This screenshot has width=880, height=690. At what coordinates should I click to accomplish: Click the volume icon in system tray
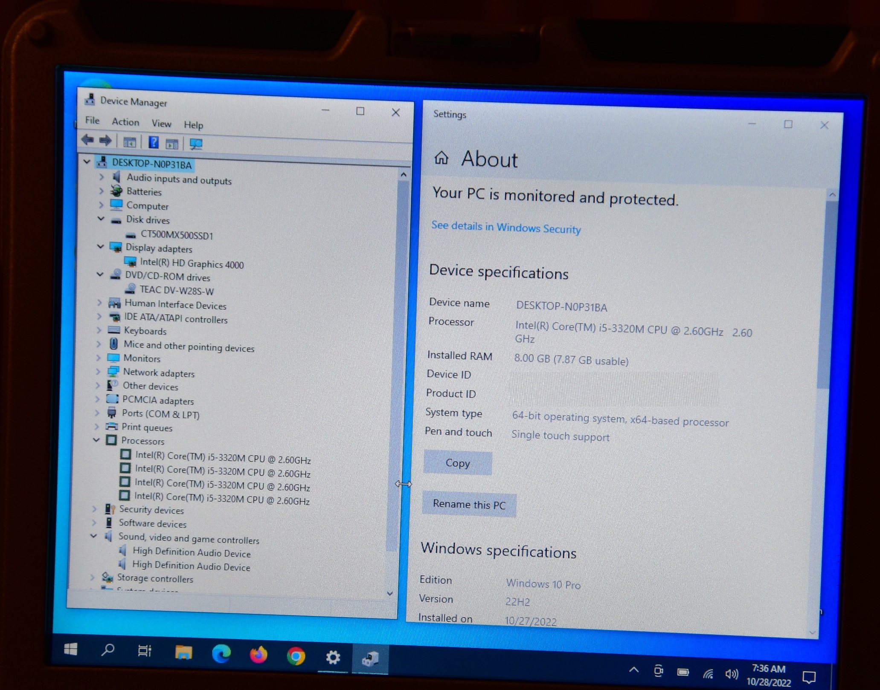(731, 673)
